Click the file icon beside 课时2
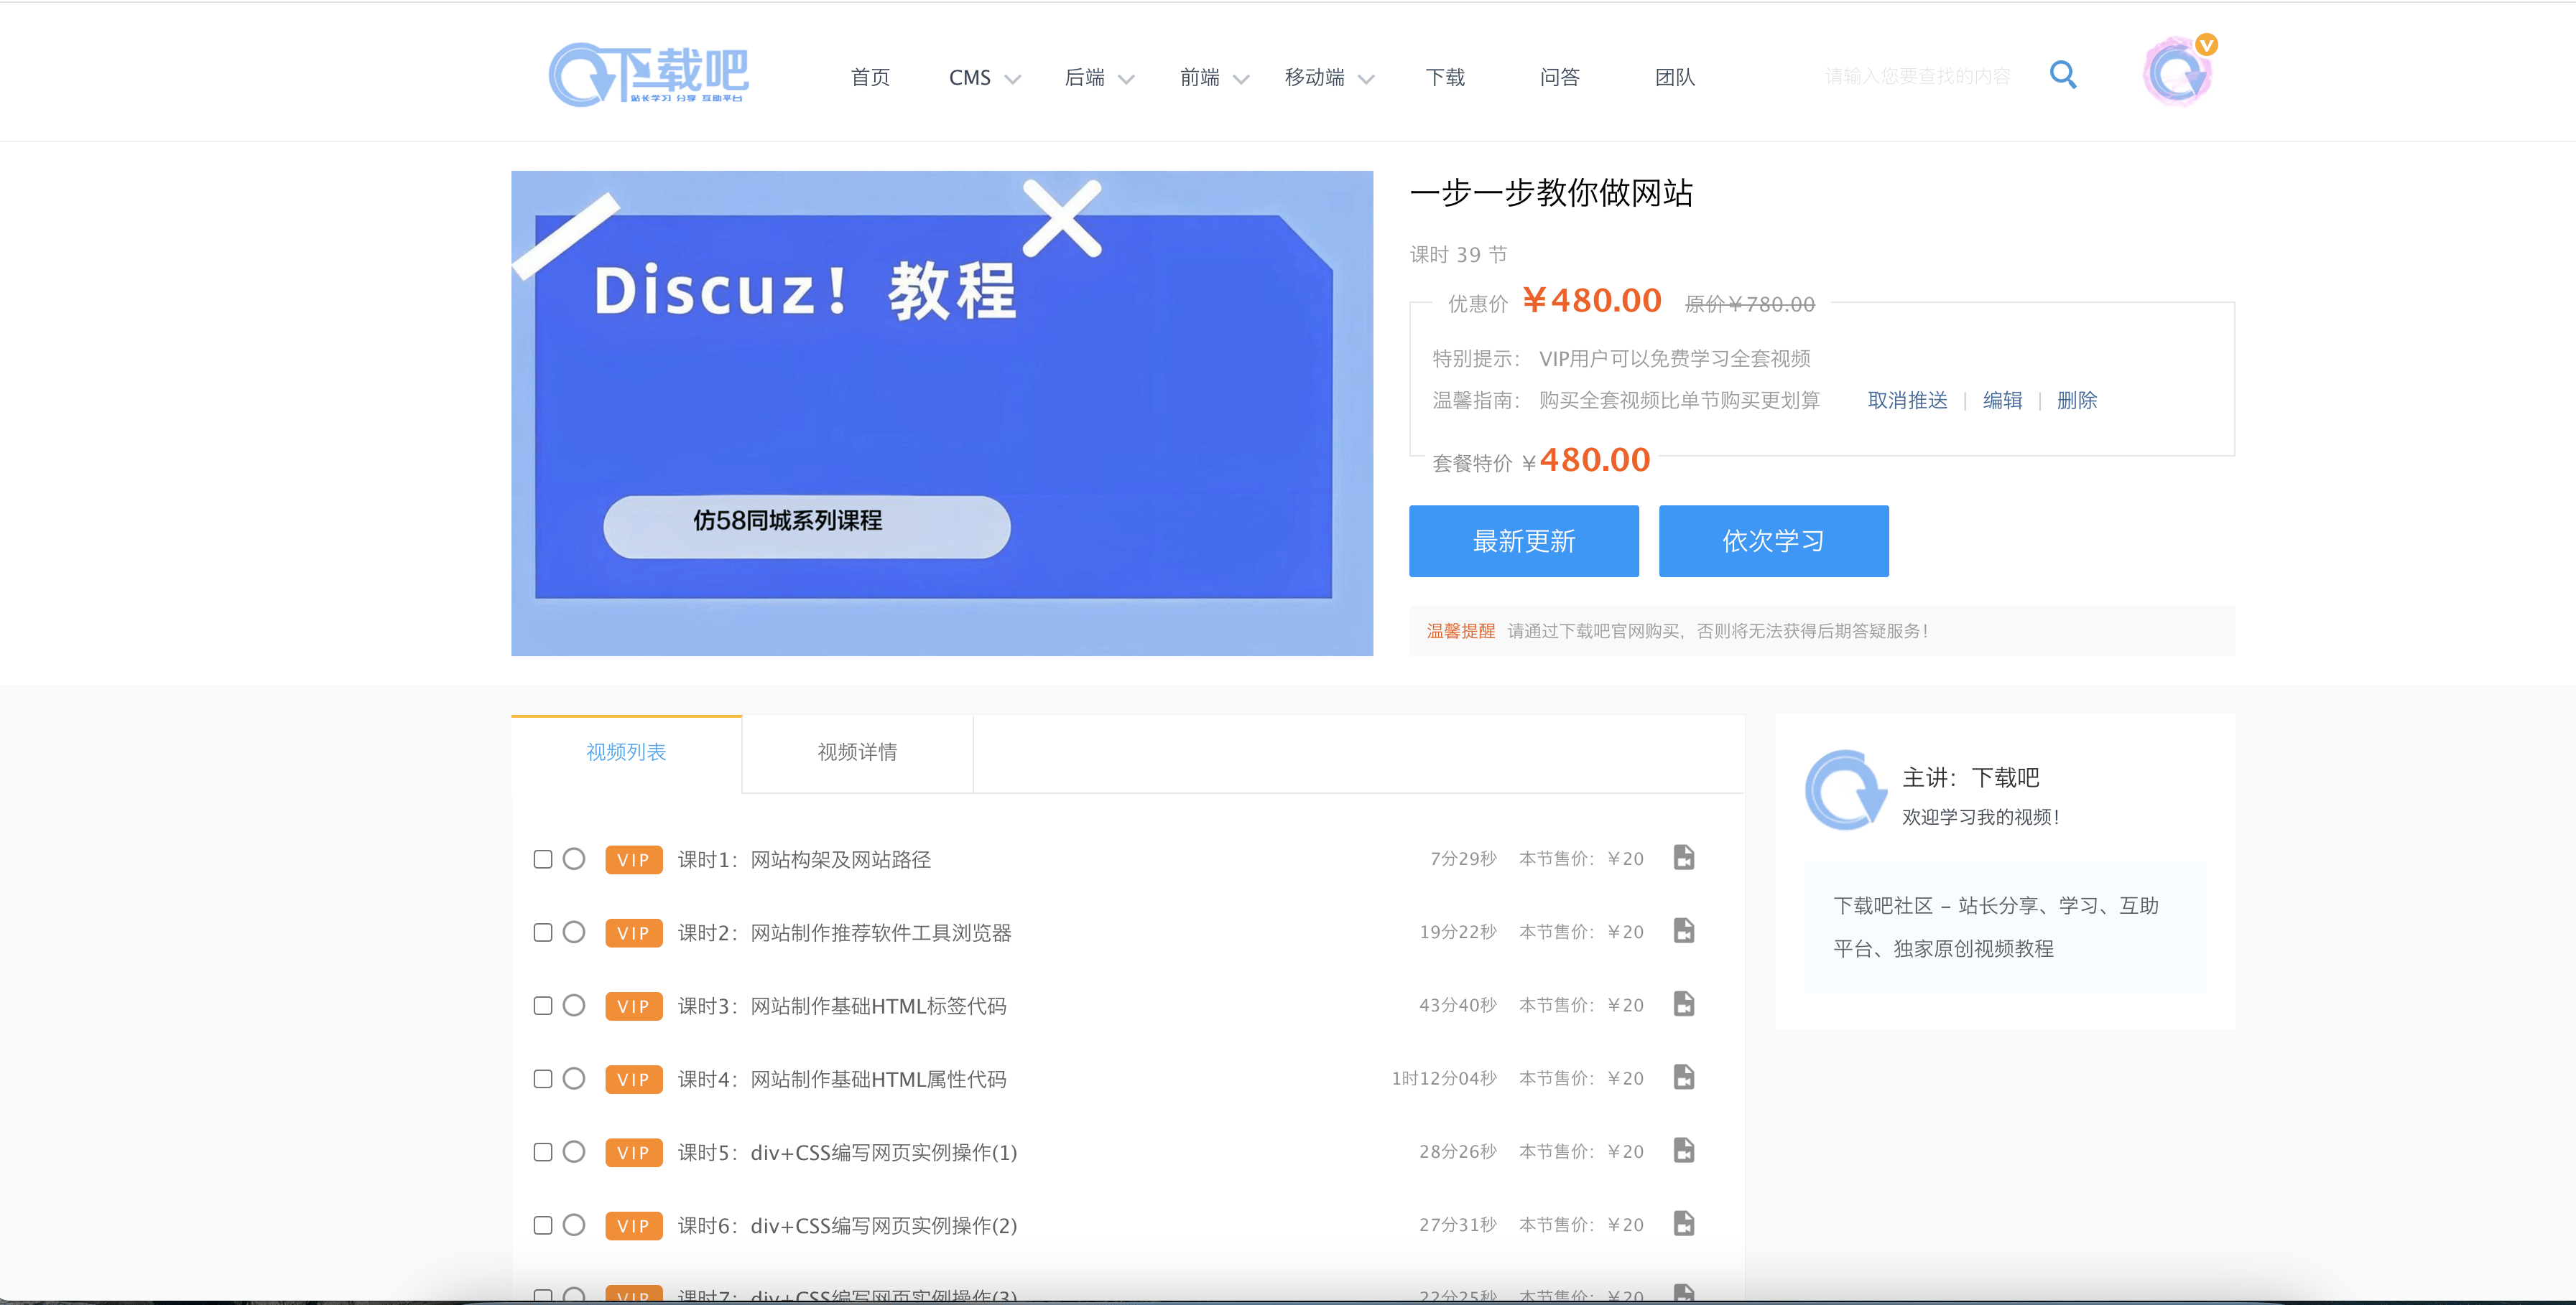Viewport: 2576px width, 1305px height. [x=1687, y=930]
